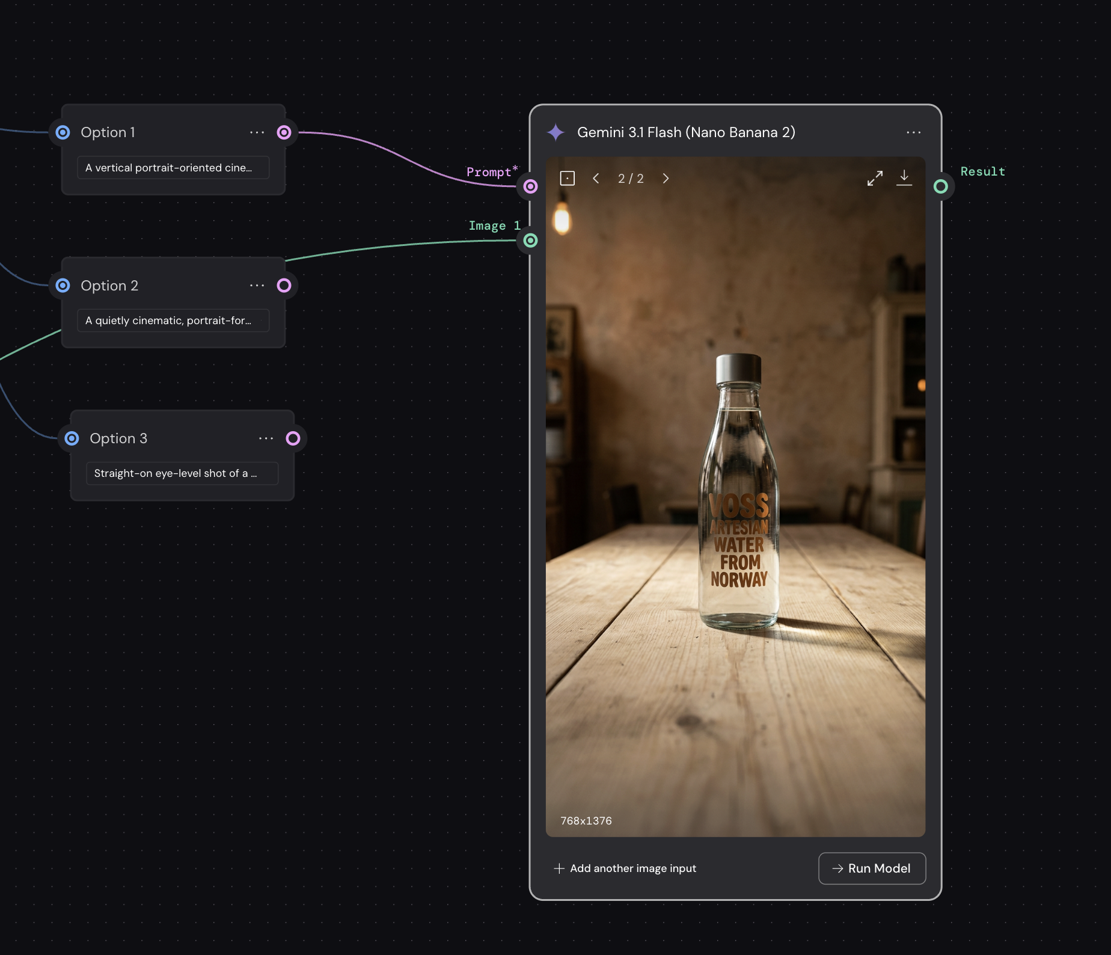
Task: Select the Option 1 node title
Action: point(108,132)
